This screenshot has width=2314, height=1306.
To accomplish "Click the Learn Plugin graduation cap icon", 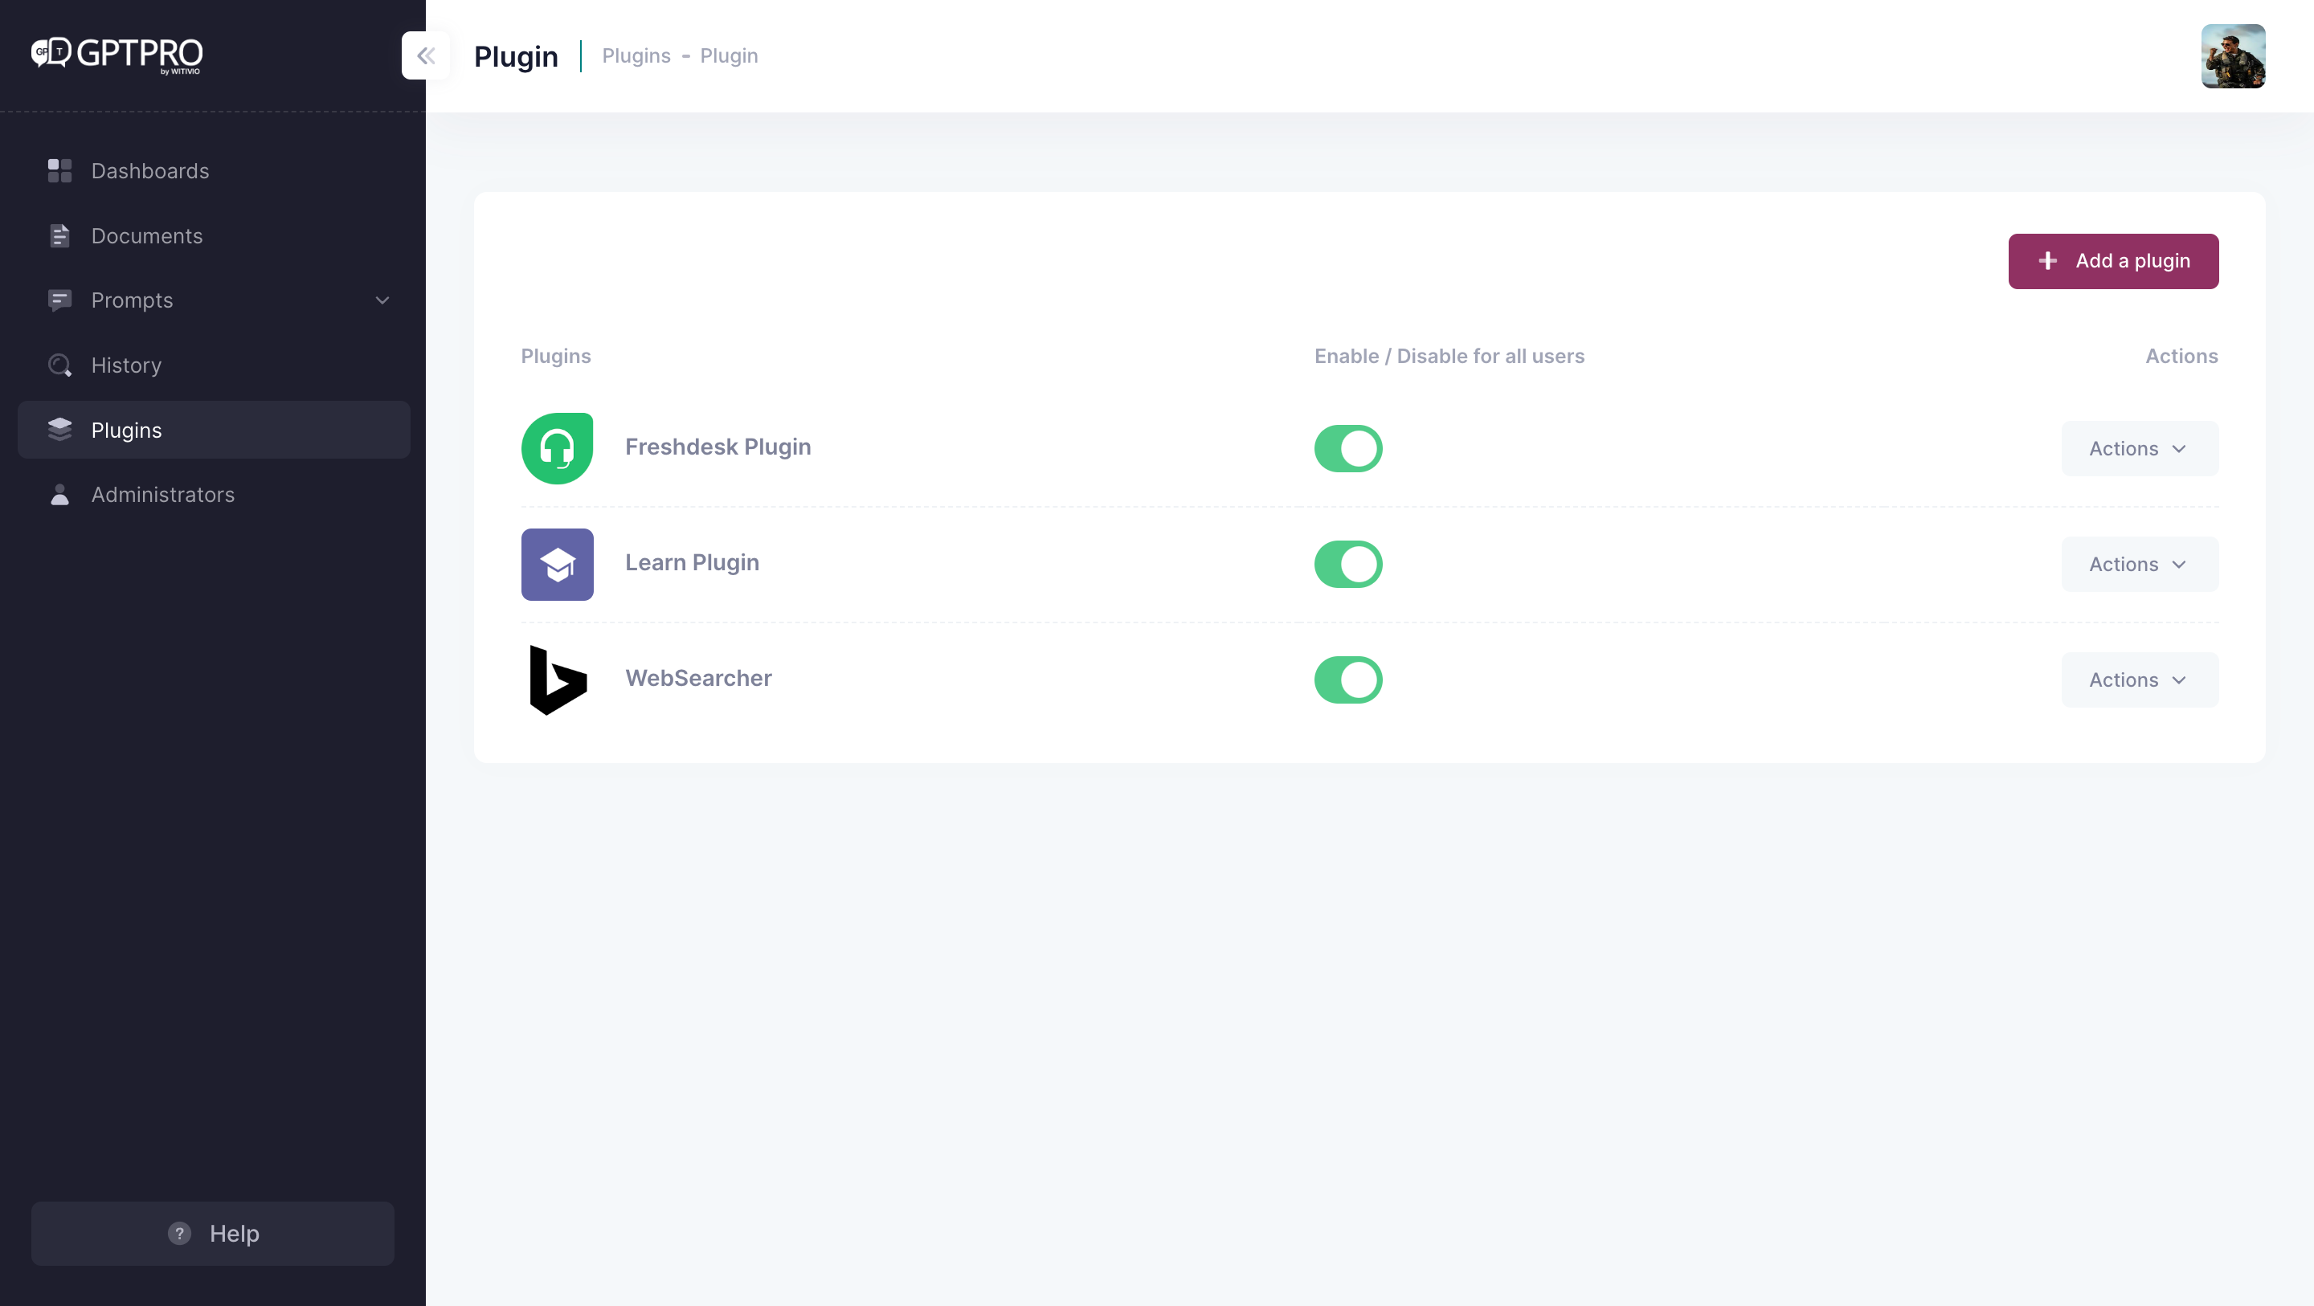I will (x=557, y=564).
